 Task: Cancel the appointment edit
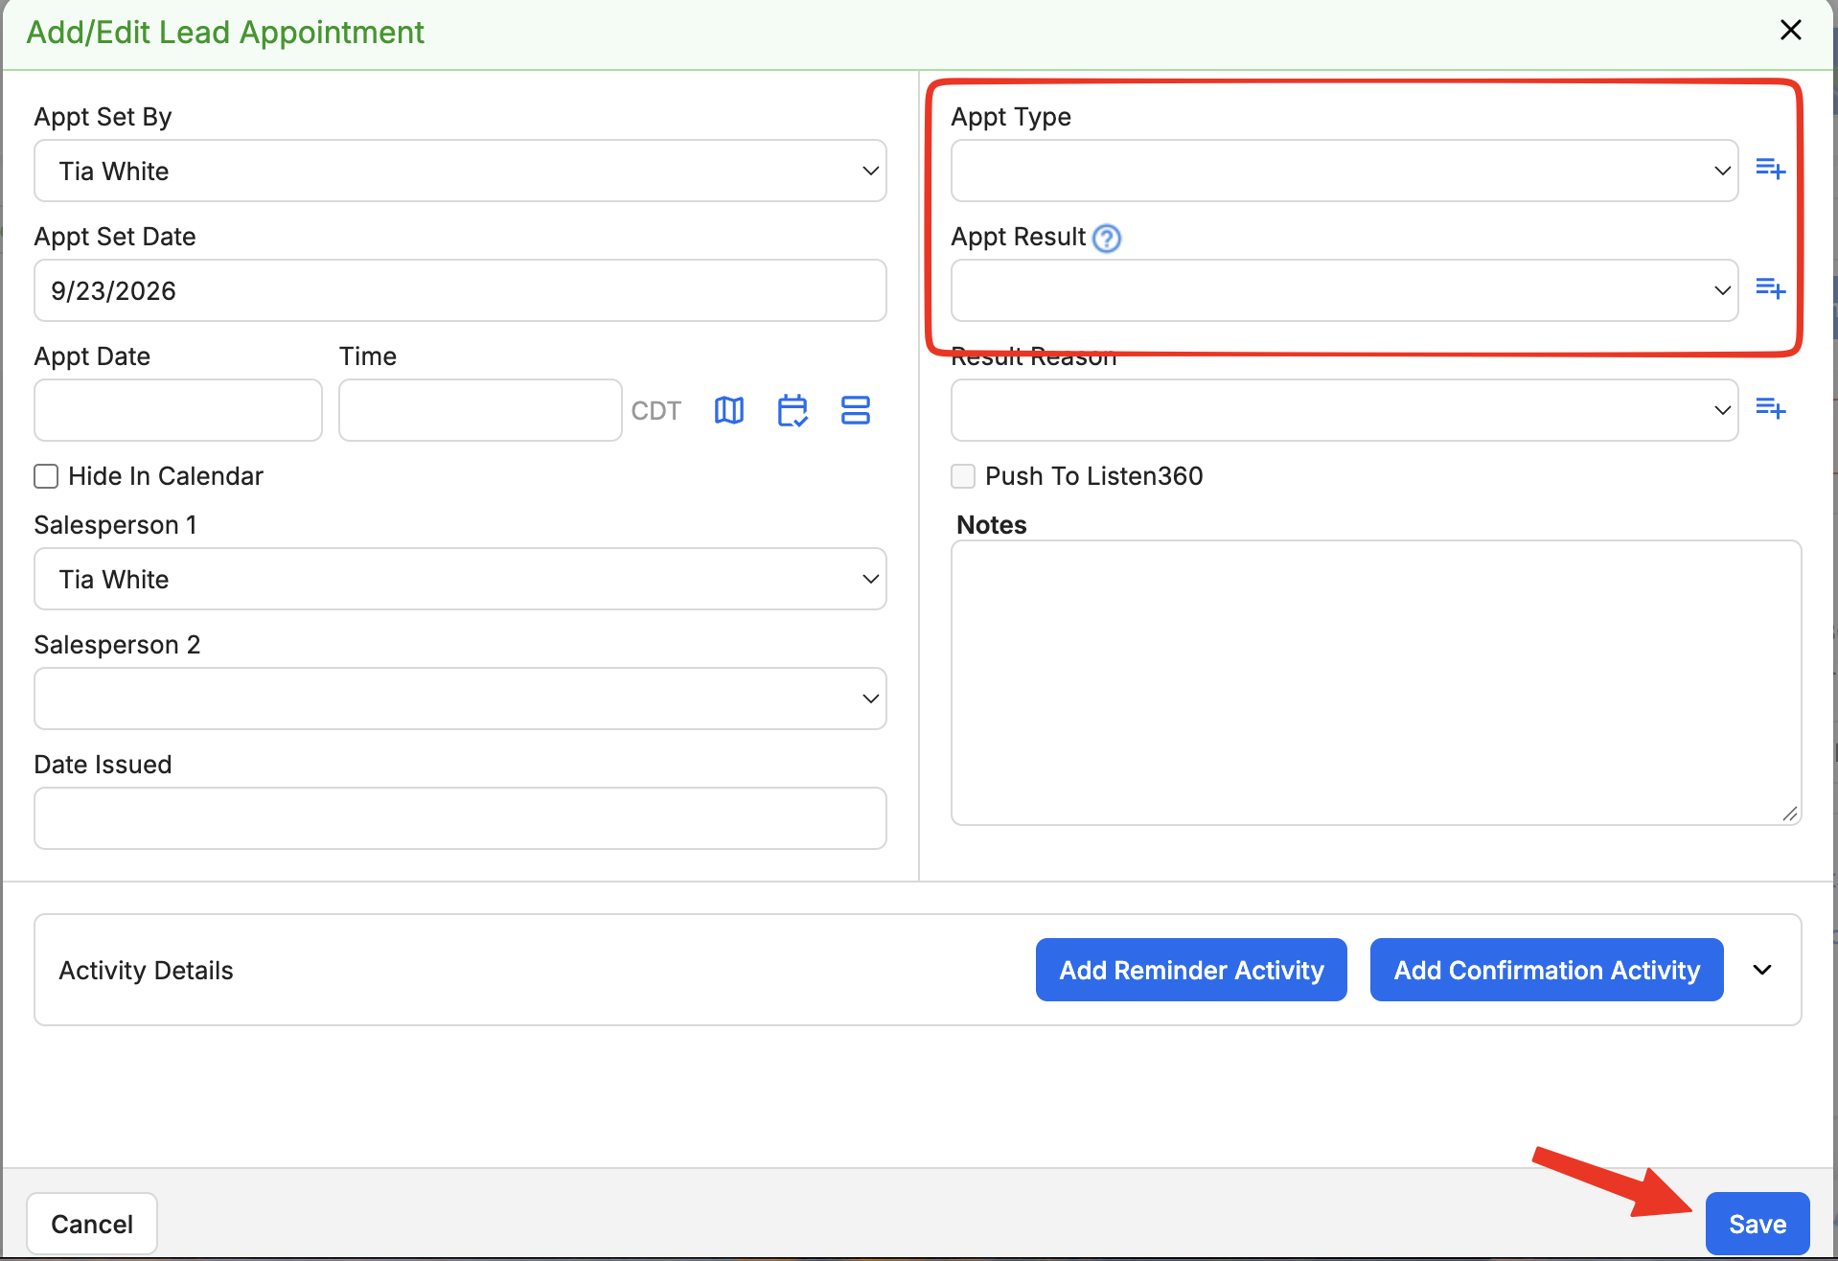click(x=92, y=1224)
